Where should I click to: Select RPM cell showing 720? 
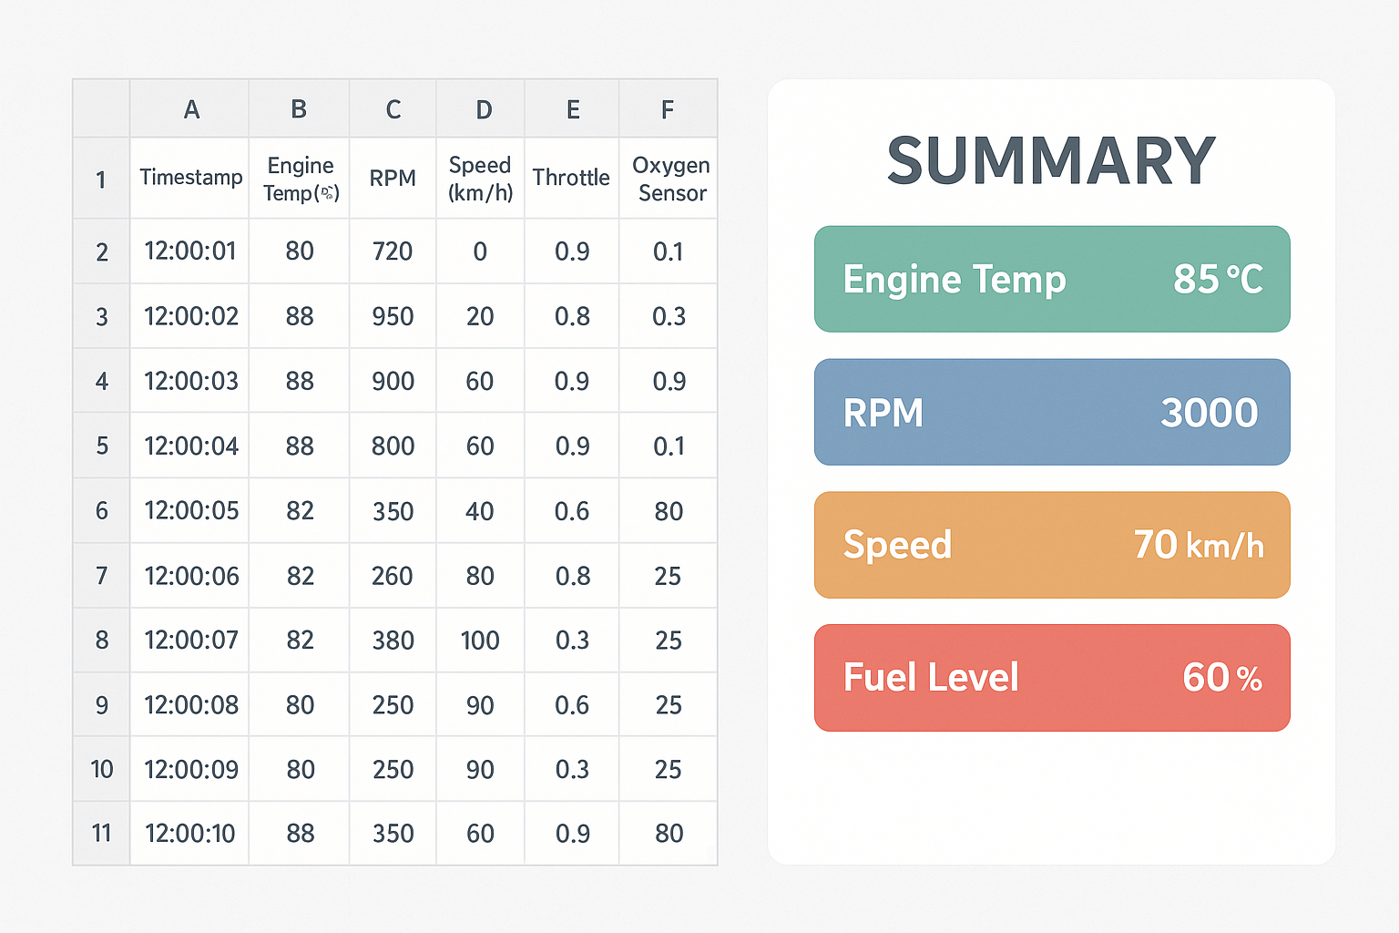click(393, 251)
